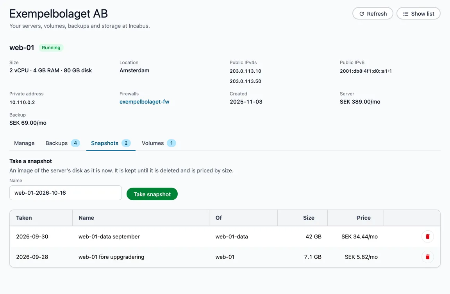Click the Taken column header

24,218
